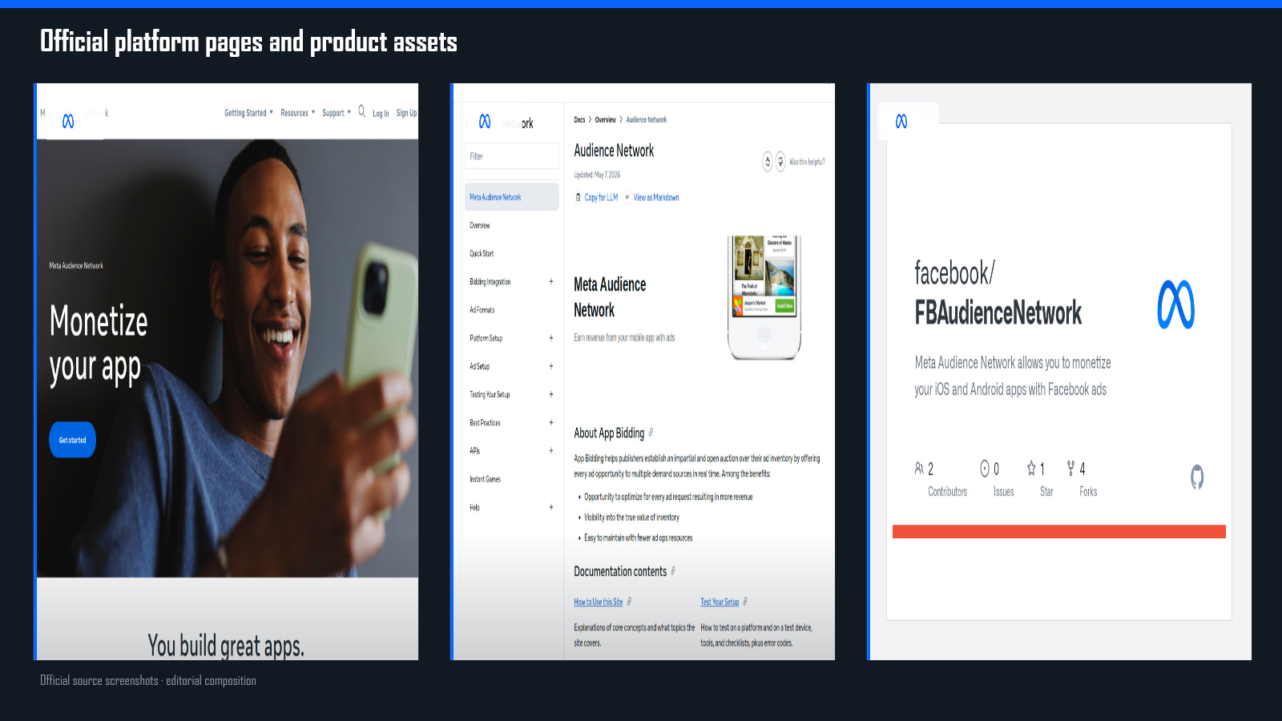Click the GitHub octocat icon on the repo card
The image size is (1282, 721).
click(x=1197, y=477)
